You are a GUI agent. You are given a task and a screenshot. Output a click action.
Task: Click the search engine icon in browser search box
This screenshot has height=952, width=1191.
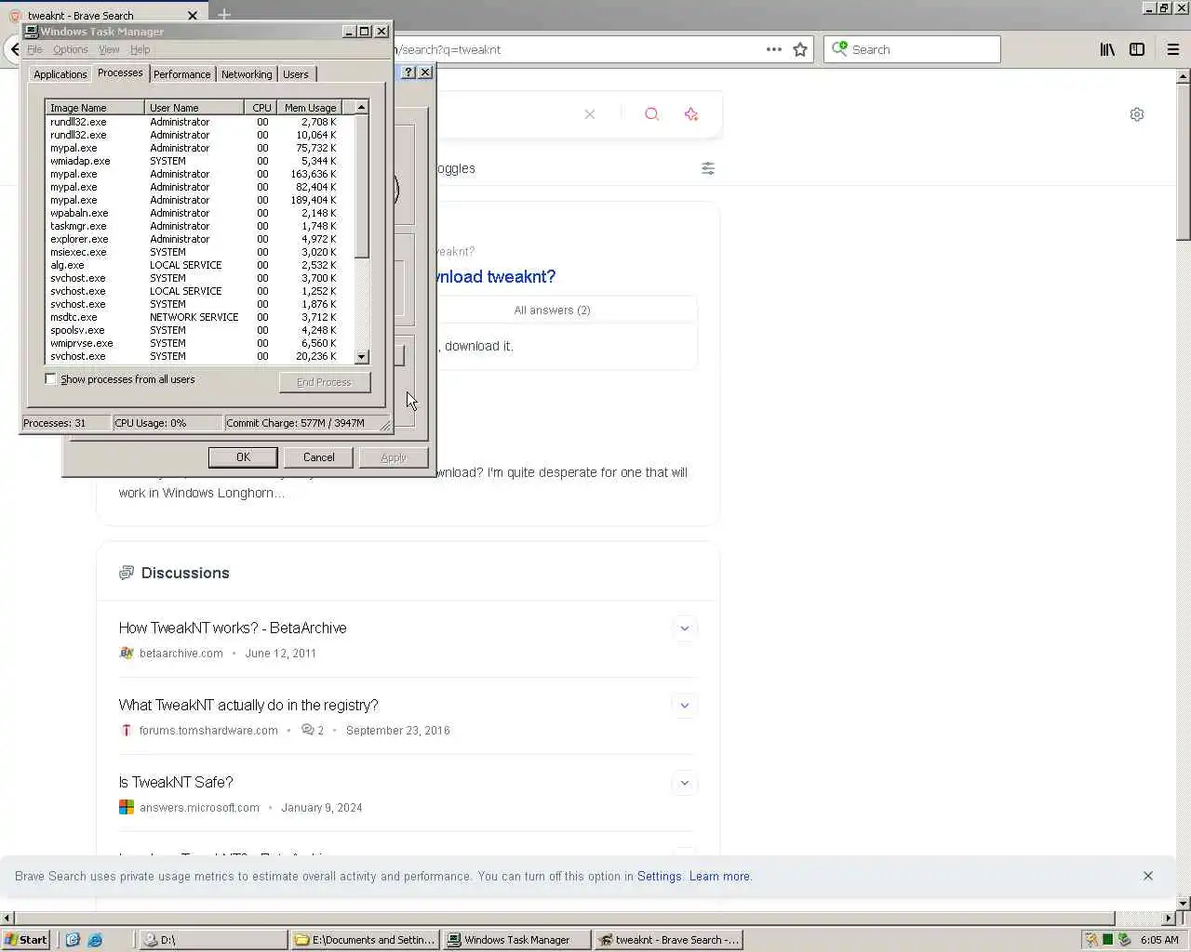[x=839, y=48]
